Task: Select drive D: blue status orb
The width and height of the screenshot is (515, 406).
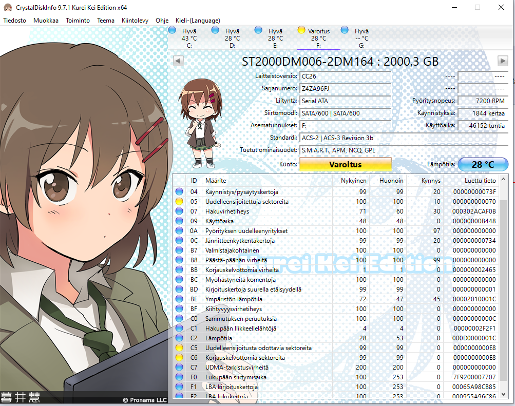Action: pyautogui.click(x=215, y=30)
